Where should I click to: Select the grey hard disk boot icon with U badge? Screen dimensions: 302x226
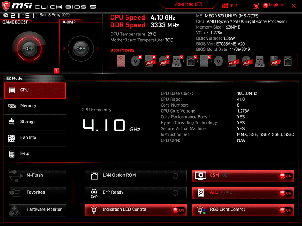coord(205,61)
